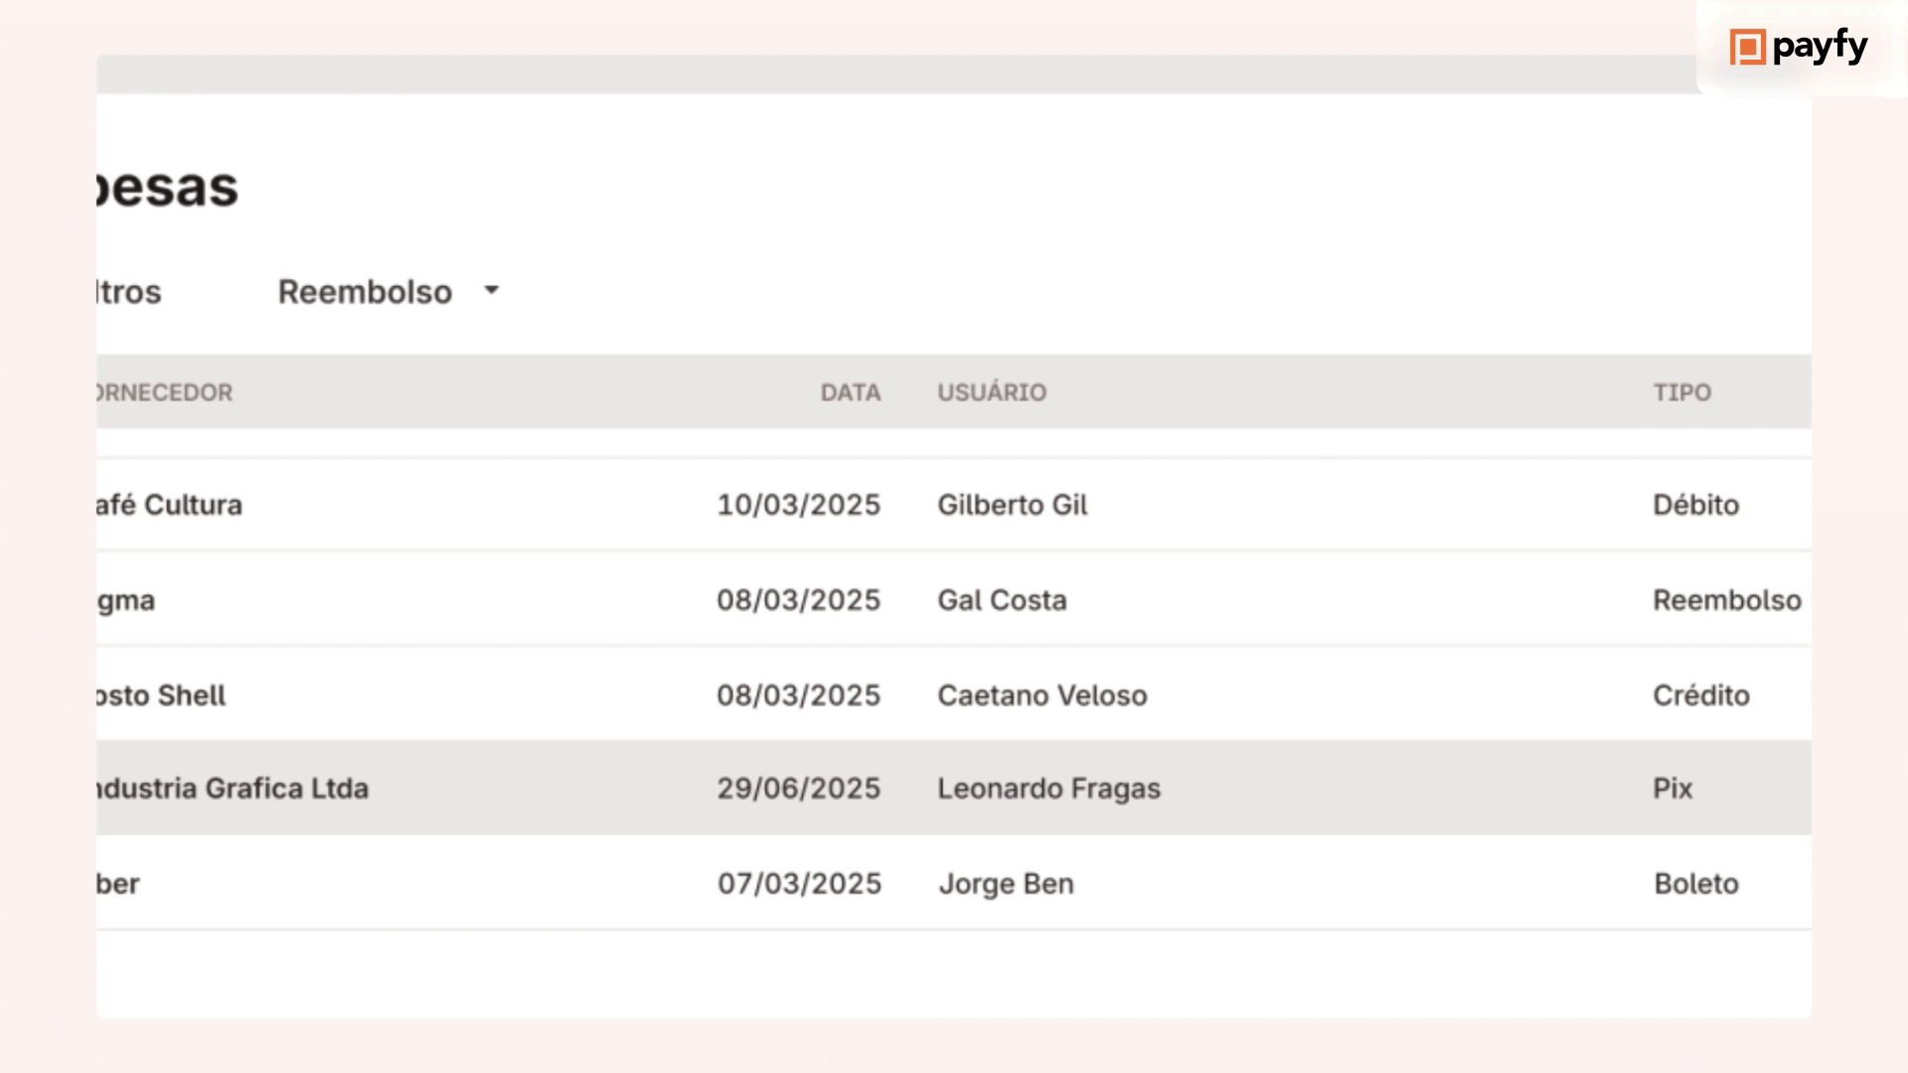Select the Gal Costa expense entry
This screenshot has height=1073, width=1908.
coord(1002,600)
